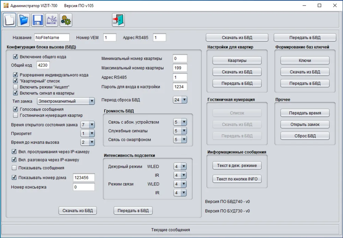Screen dimensions: 343x238
Task: Click the Сброс БВД button
Action: point(305,136)
